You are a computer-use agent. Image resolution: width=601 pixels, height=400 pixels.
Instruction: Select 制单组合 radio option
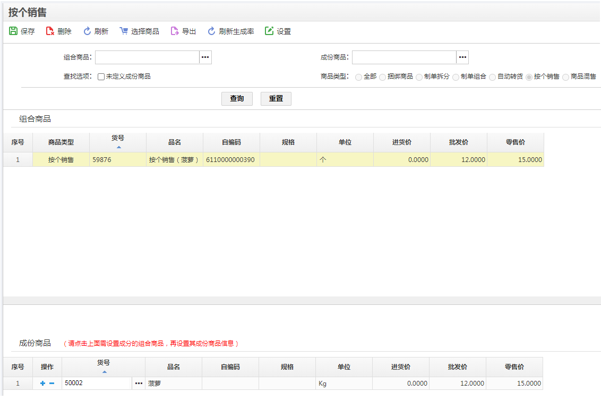click(456, 77)
